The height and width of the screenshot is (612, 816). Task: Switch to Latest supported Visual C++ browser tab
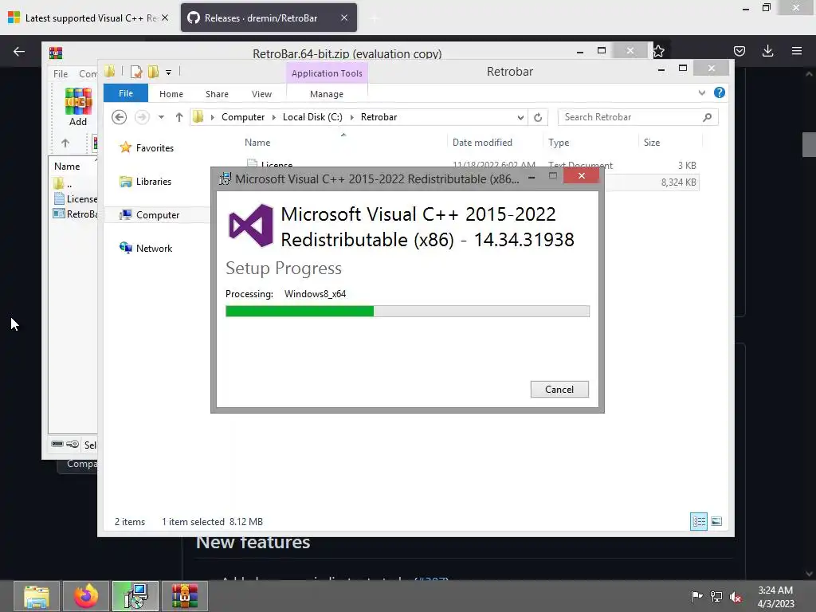point(89,18)
